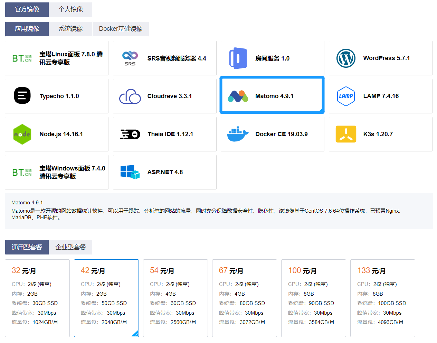437x343 pixels.
Task: Choose the 32 元/月 plan
Action: (37, 298)
